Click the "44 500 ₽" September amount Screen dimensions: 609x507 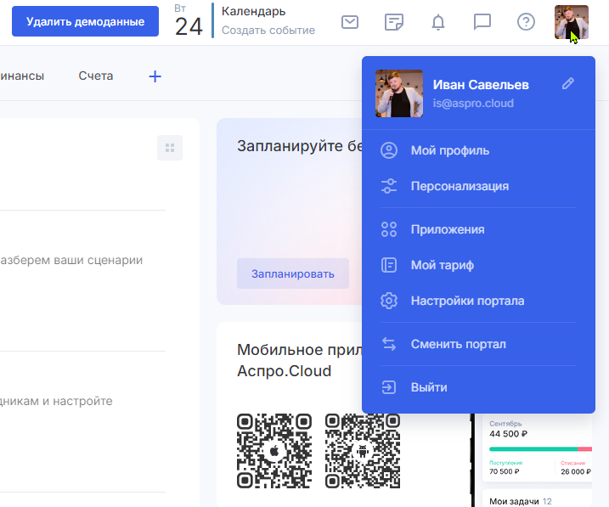[509, 434]
